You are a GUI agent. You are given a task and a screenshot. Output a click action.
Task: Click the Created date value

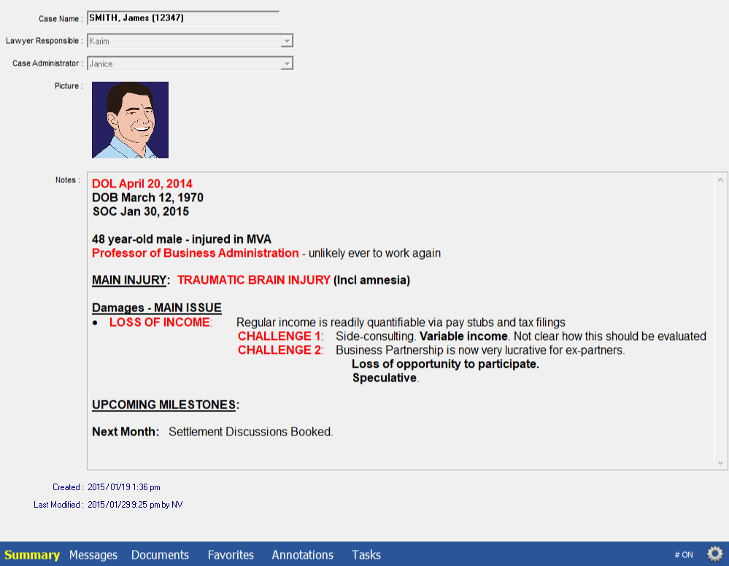click(x=123, y=487)
